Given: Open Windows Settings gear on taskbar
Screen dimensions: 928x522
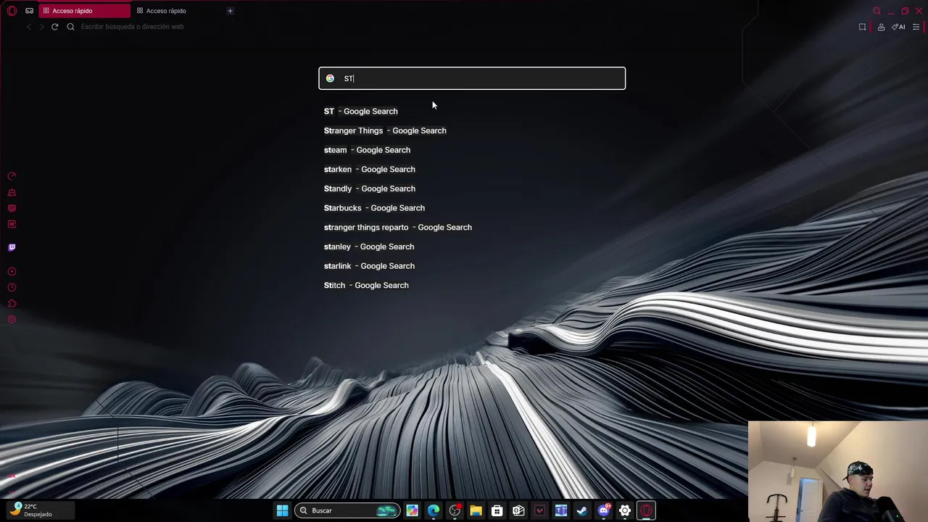Looking at the screenshot, I should (624, 510).
